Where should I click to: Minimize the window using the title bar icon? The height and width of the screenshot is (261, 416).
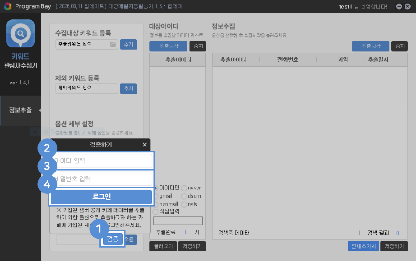click(399, 6)
